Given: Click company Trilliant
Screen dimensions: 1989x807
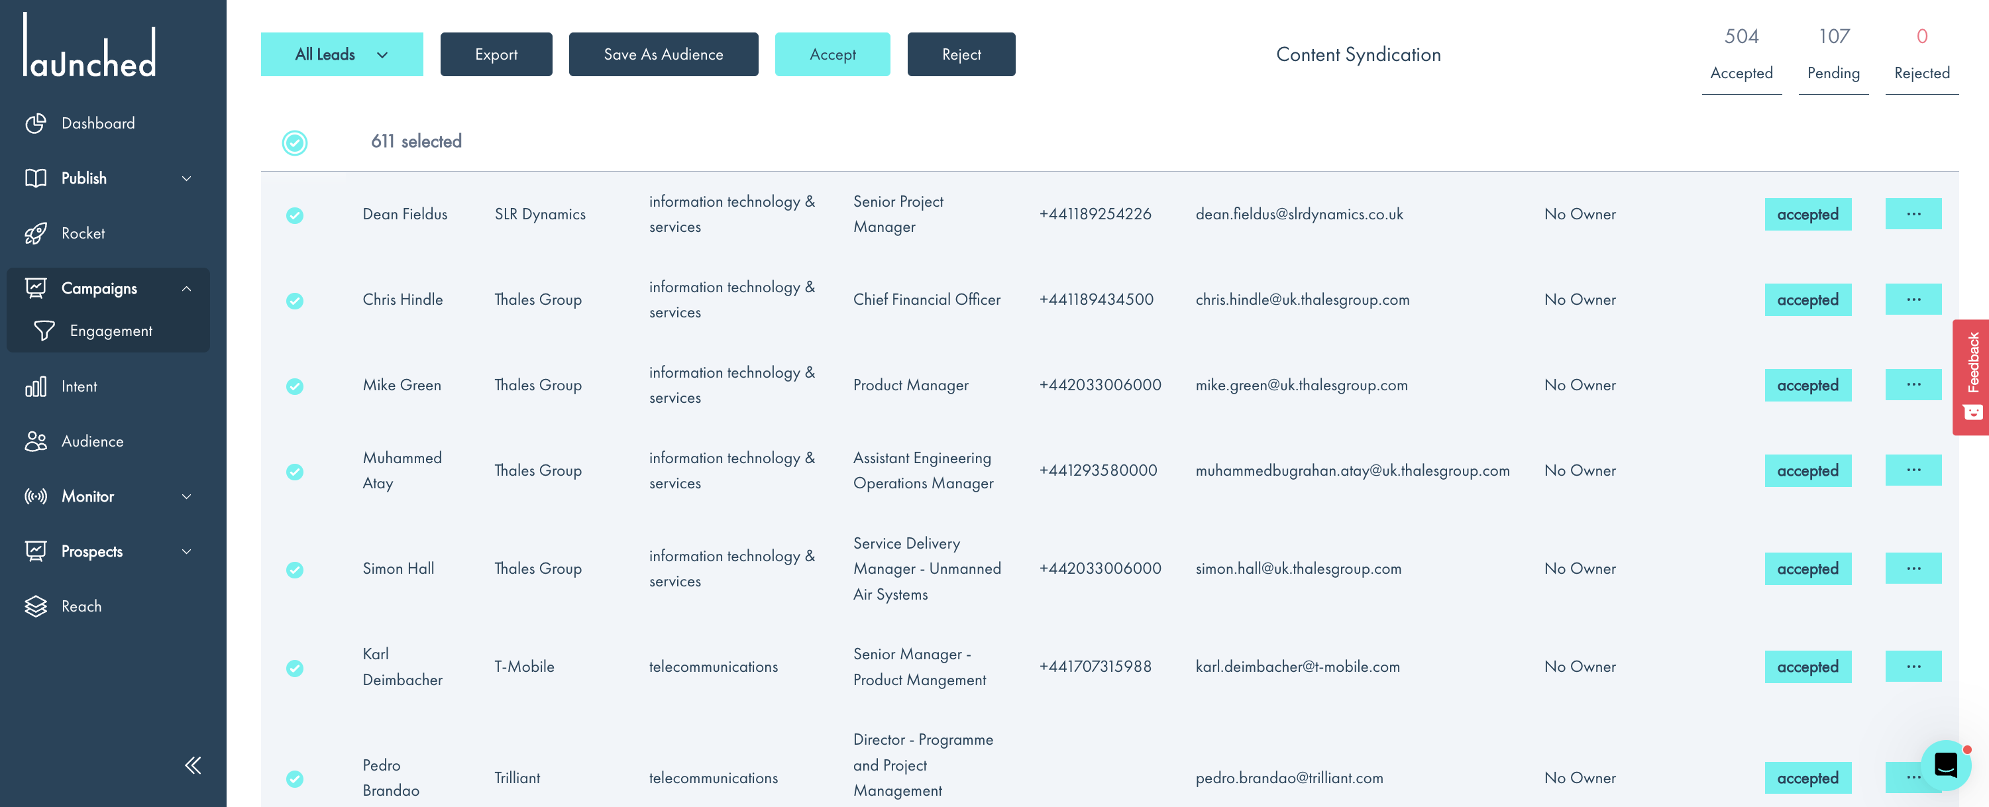Looking at the screenshot, I should 517,778.
